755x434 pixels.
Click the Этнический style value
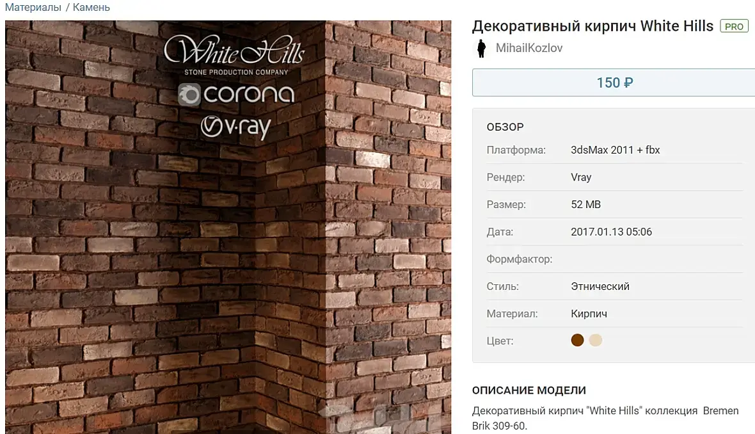pos(600,287)
